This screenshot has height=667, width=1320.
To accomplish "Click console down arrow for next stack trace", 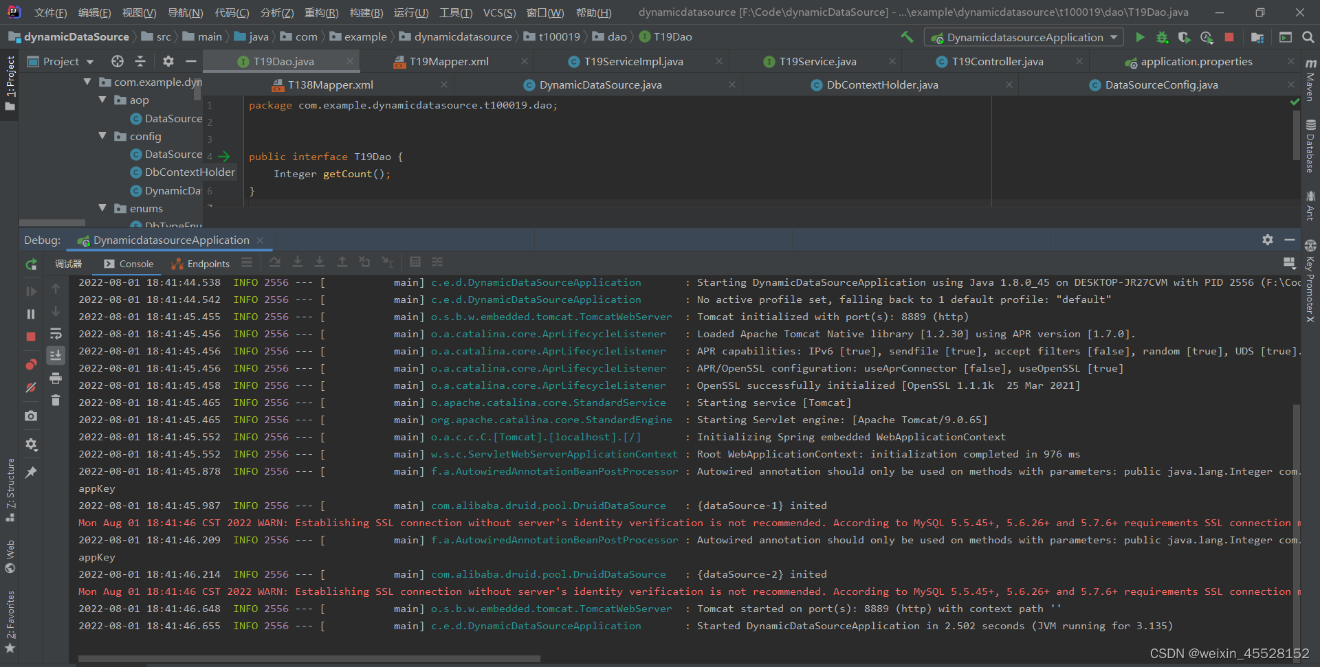I will [x=56, y=311].
